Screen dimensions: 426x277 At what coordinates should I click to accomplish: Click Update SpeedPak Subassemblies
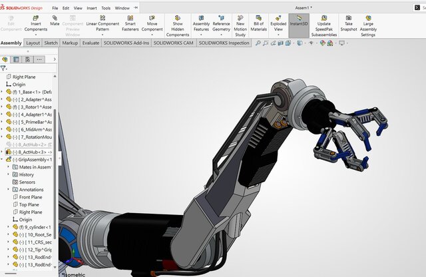click(x=324, y=26)
